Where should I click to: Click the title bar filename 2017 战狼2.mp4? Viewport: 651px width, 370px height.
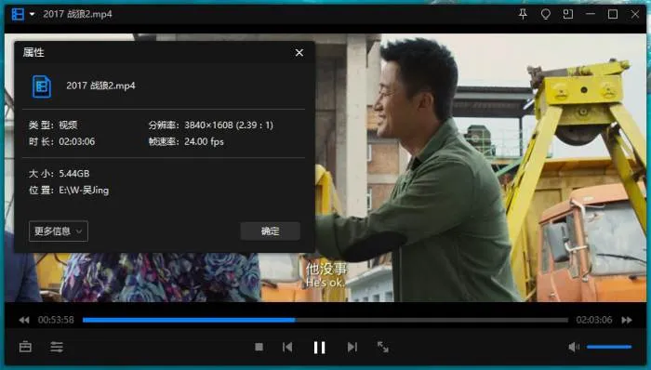77,14
